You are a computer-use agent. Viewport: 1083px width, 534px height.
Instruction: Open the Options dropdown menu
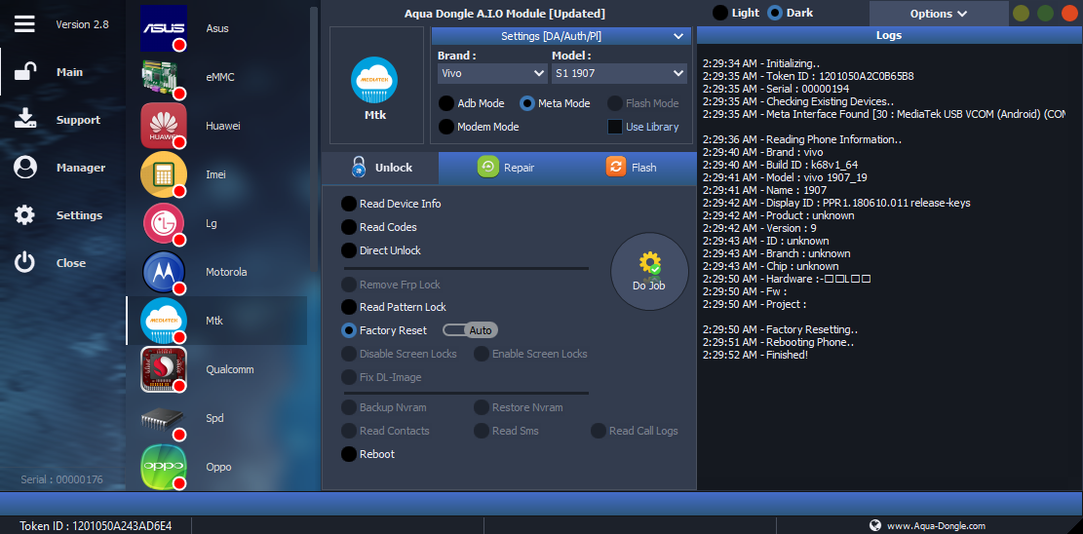point(939,13)
